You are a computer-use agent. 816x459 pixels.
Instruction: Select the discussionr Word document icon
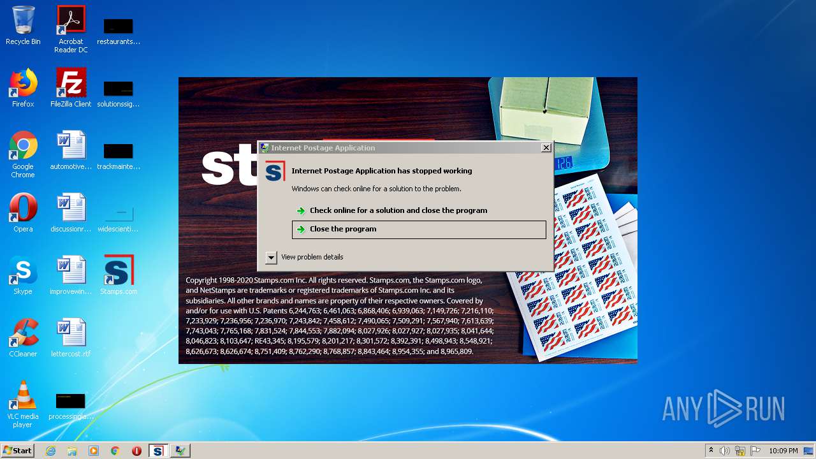tap(71, 213)
